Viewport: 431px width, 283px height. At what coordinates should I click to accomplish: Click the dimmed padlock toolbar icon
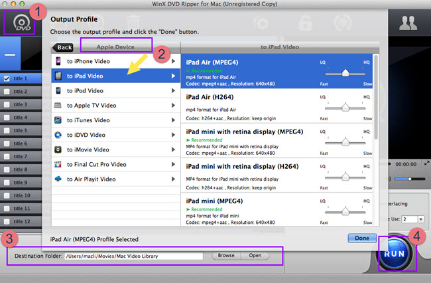[305, 23]
